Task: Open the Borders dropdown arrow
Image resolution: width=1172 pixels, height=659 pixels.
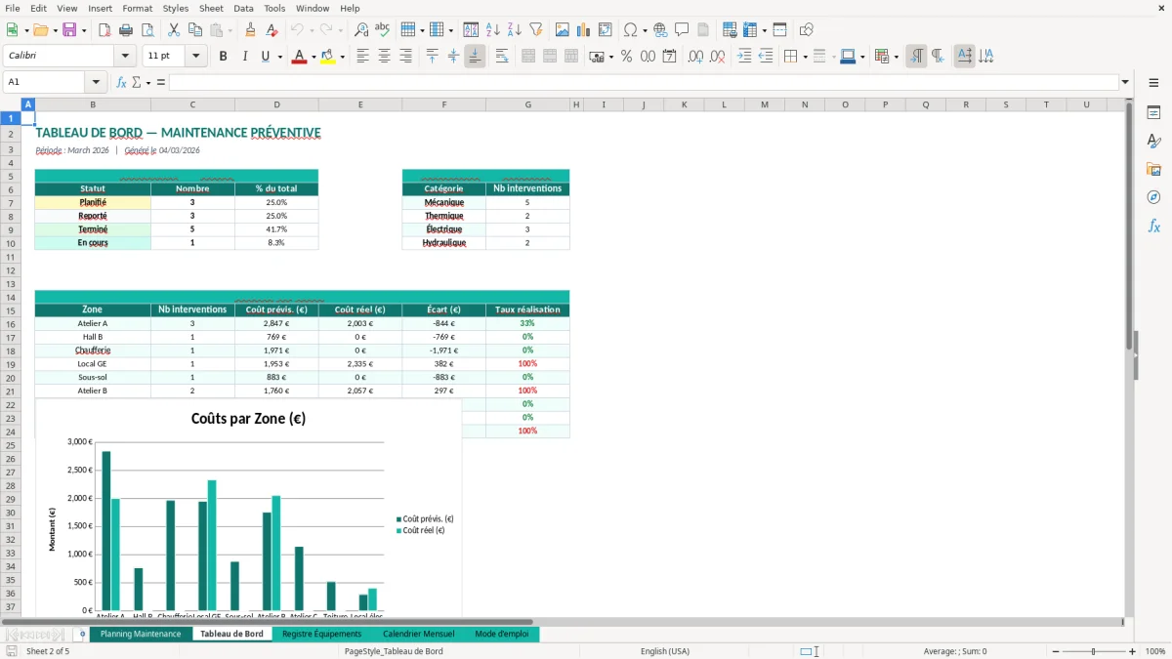Action: click(805, 57)
